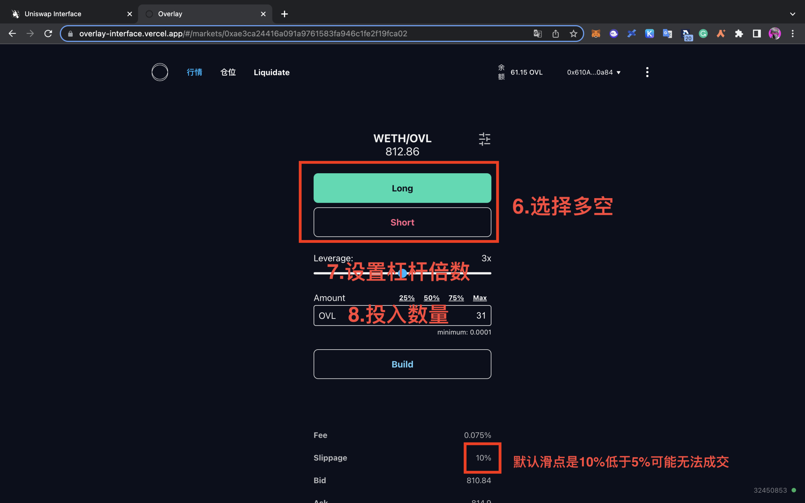This screenshot has height=503, width=805.
Task: Open the Chrome profile avatar
Action: tap(775, 33)
